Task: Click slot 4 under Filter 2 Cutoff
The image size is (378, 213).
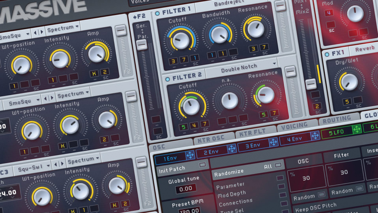Action: (x=194, y=125)
